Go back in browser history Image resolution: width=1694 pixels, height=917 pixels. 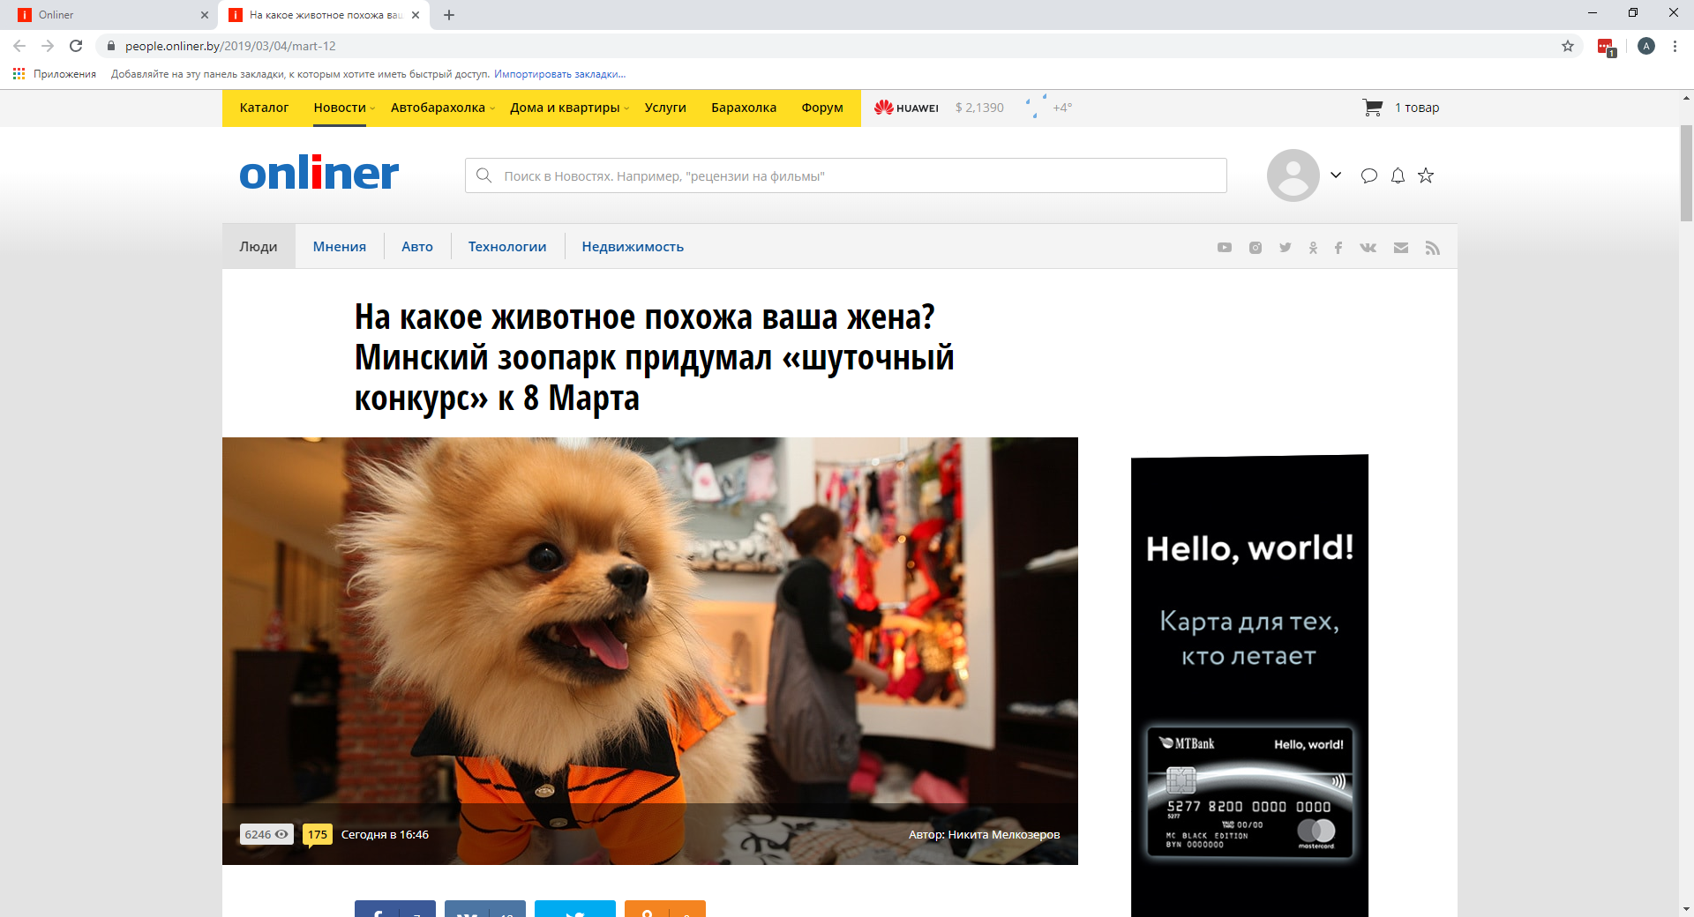[x=19, y=46]
